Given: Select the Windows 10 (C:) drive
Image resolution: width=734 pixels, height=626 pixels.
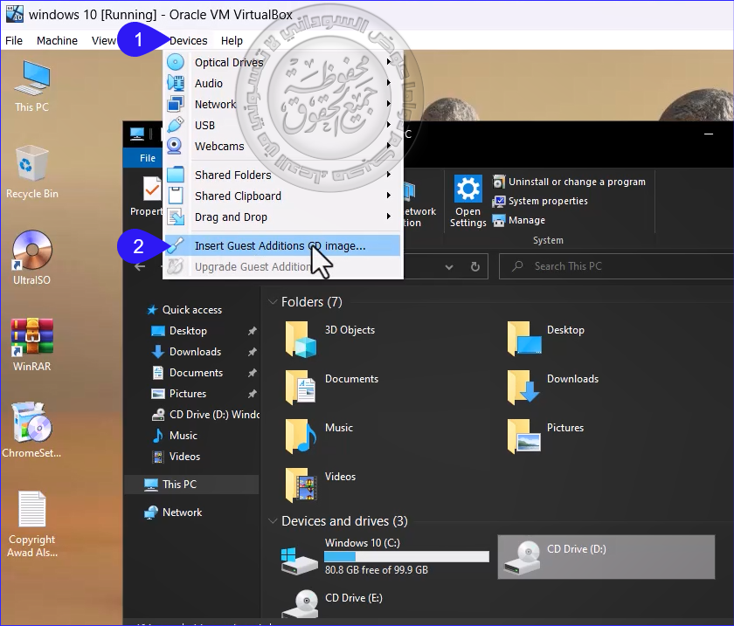Looking at the screenshot, I should pyautogui.click(x=298, y=556).
